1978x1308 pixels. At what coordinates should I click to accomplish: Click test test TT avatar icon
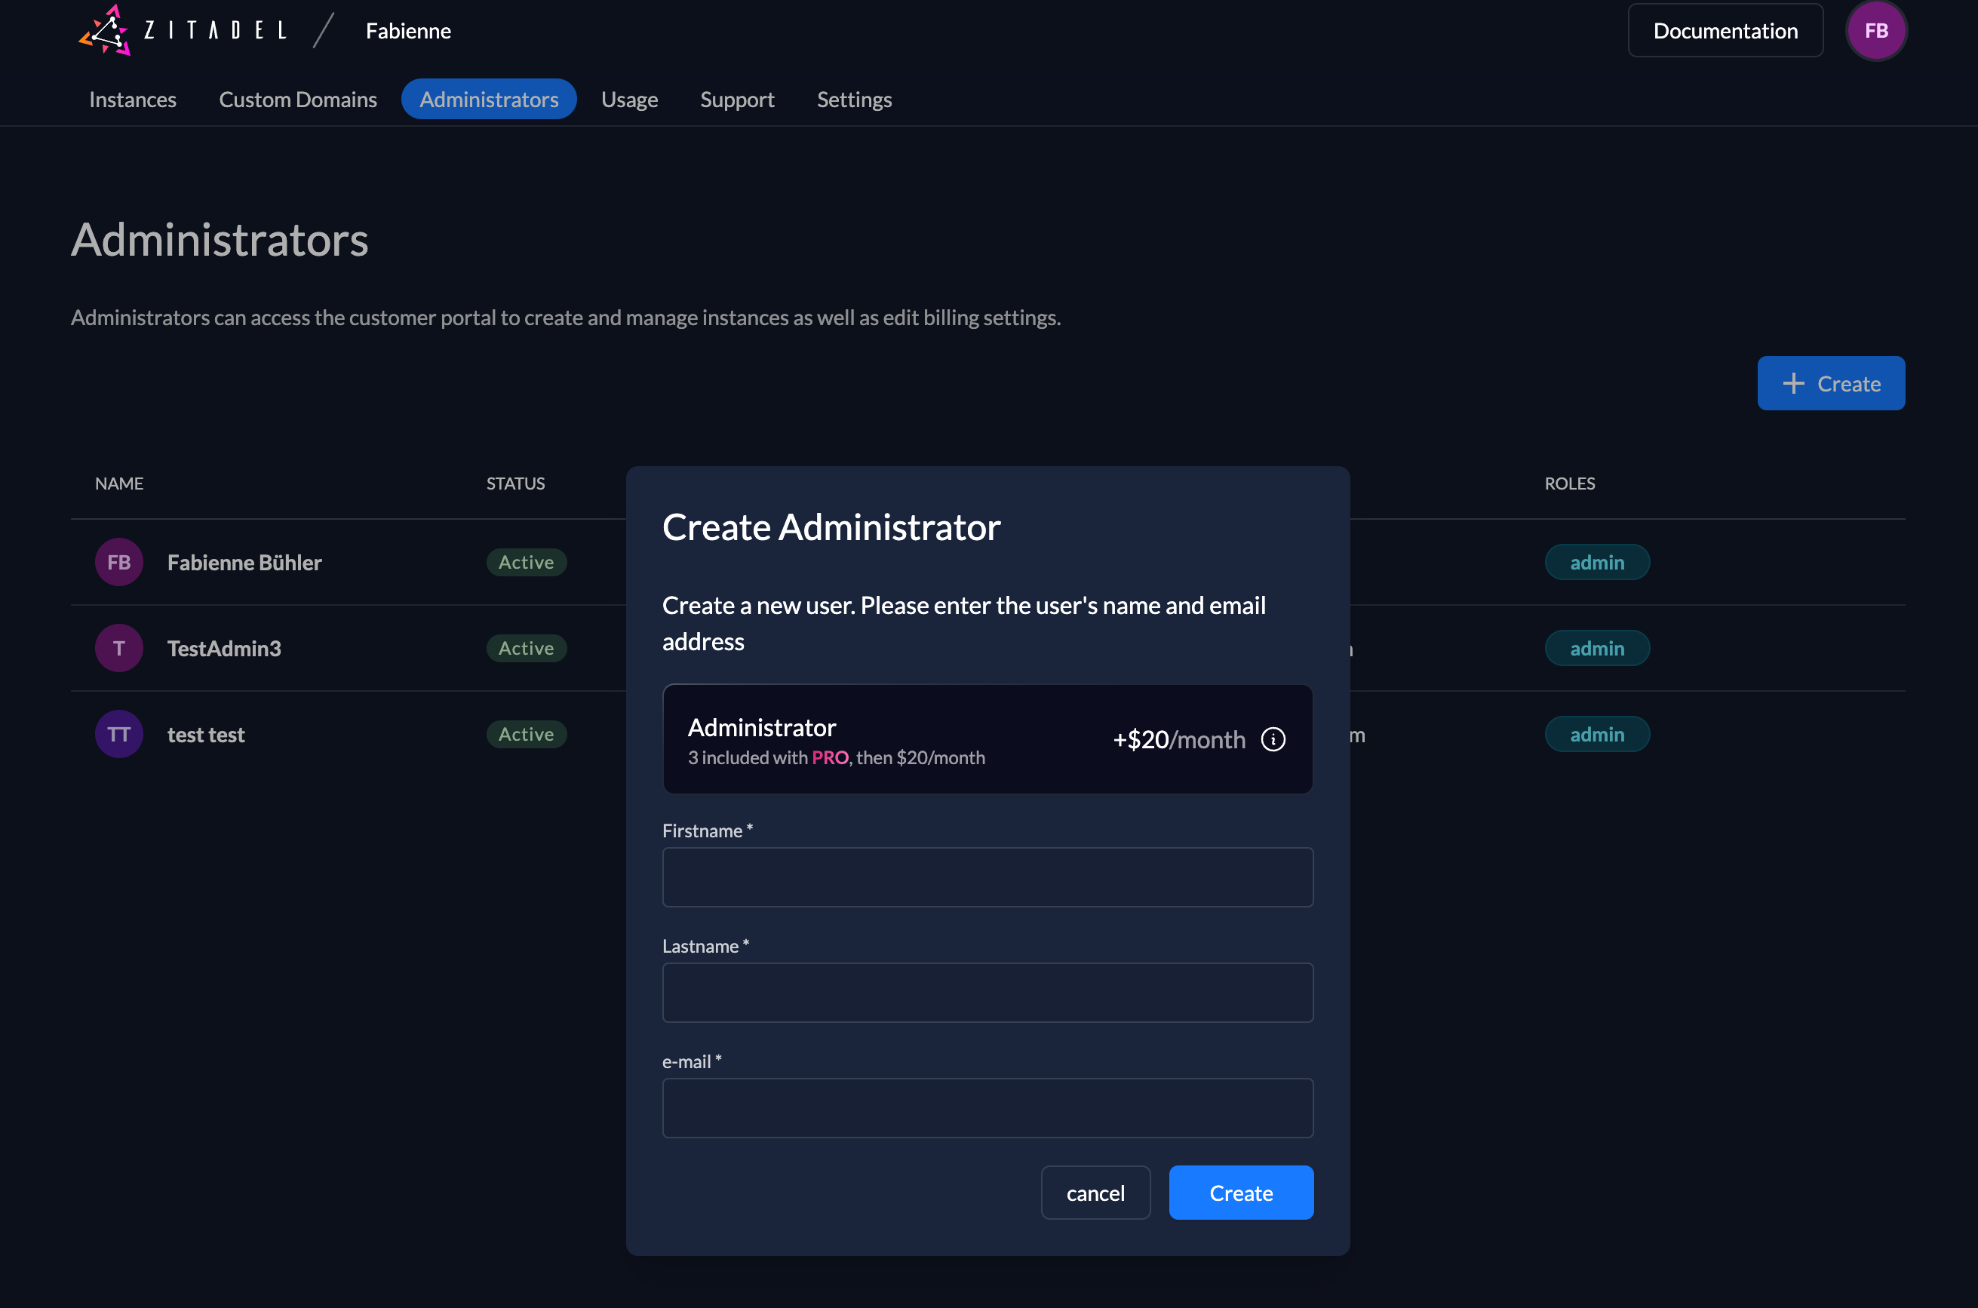[x=118, y=733]
